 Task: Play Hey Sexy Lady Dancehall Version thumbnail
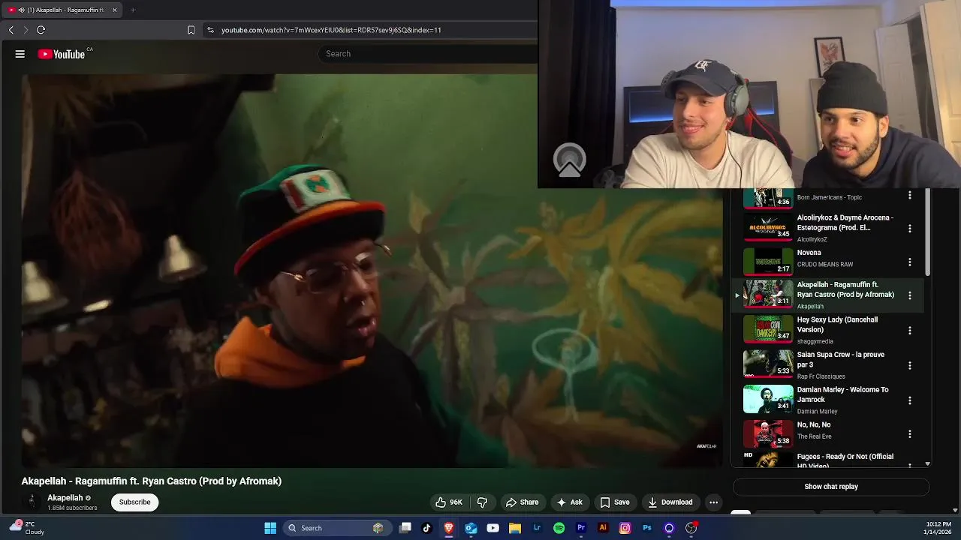click(x=768, y=329)
